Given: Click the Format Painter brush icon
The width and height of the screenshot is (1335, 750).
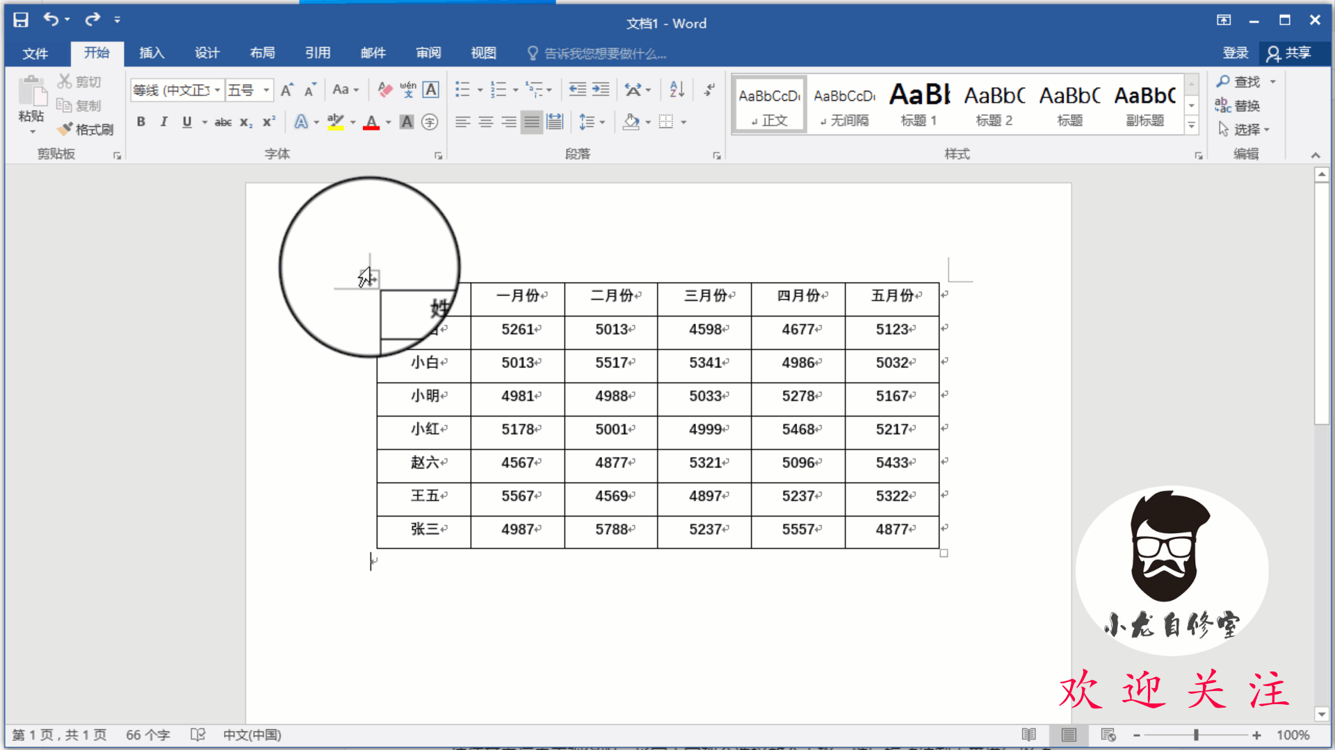Looking at the screenshot, I should pos(65,129).
